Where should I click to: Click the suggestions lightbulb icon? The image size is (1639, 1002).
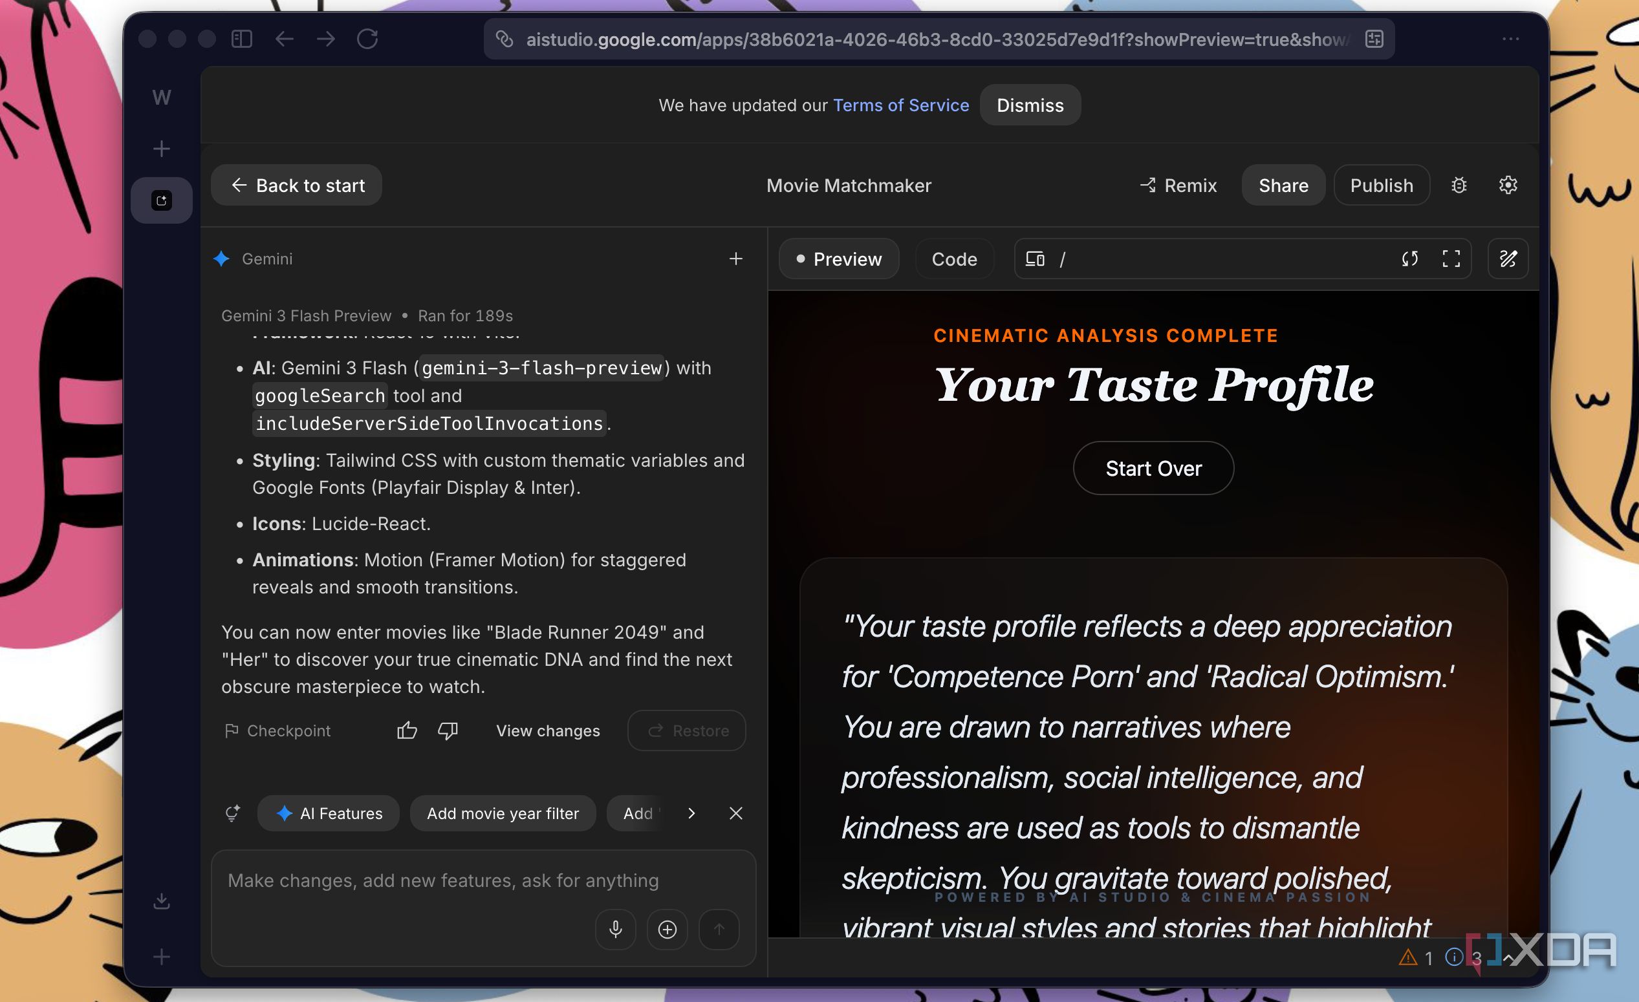tap(232, 813)
